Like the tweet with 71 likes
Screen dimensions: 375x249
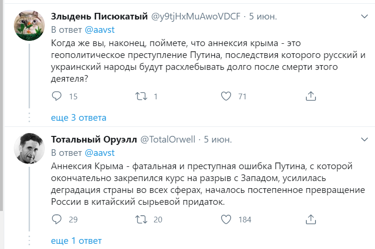[226, 96]
